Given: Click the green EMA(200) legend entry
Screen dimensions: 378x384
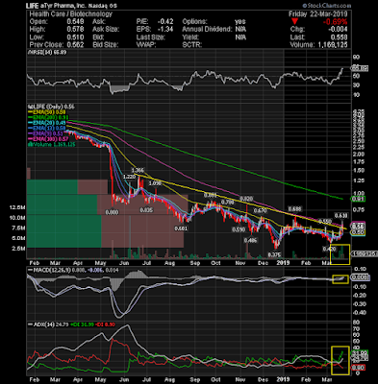Looking at the screenshot, I should 48,117.
